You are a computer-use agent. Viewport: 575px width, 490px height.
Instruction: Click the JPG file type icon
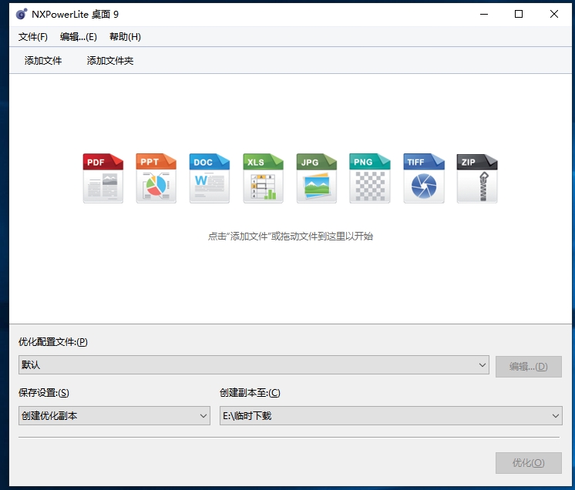coord(317,178)
